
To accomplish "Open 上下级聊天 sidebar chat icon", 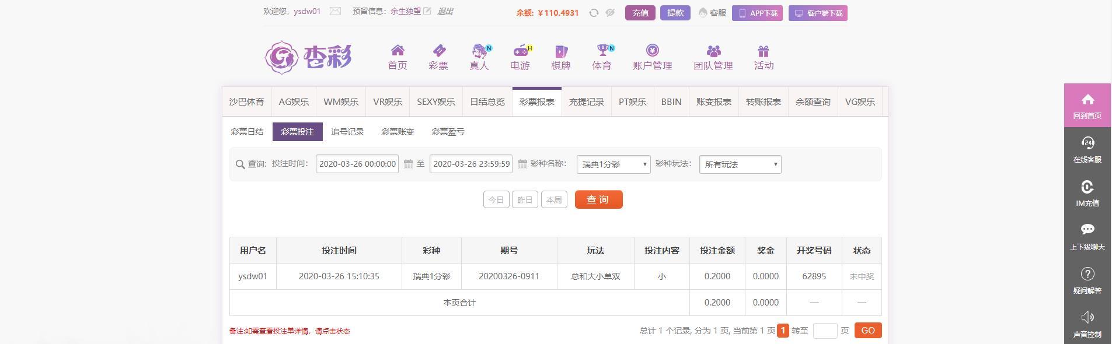I will click(1087, 237).
